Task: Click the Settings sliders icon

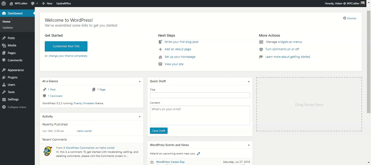Action: [x=4, y=99]
